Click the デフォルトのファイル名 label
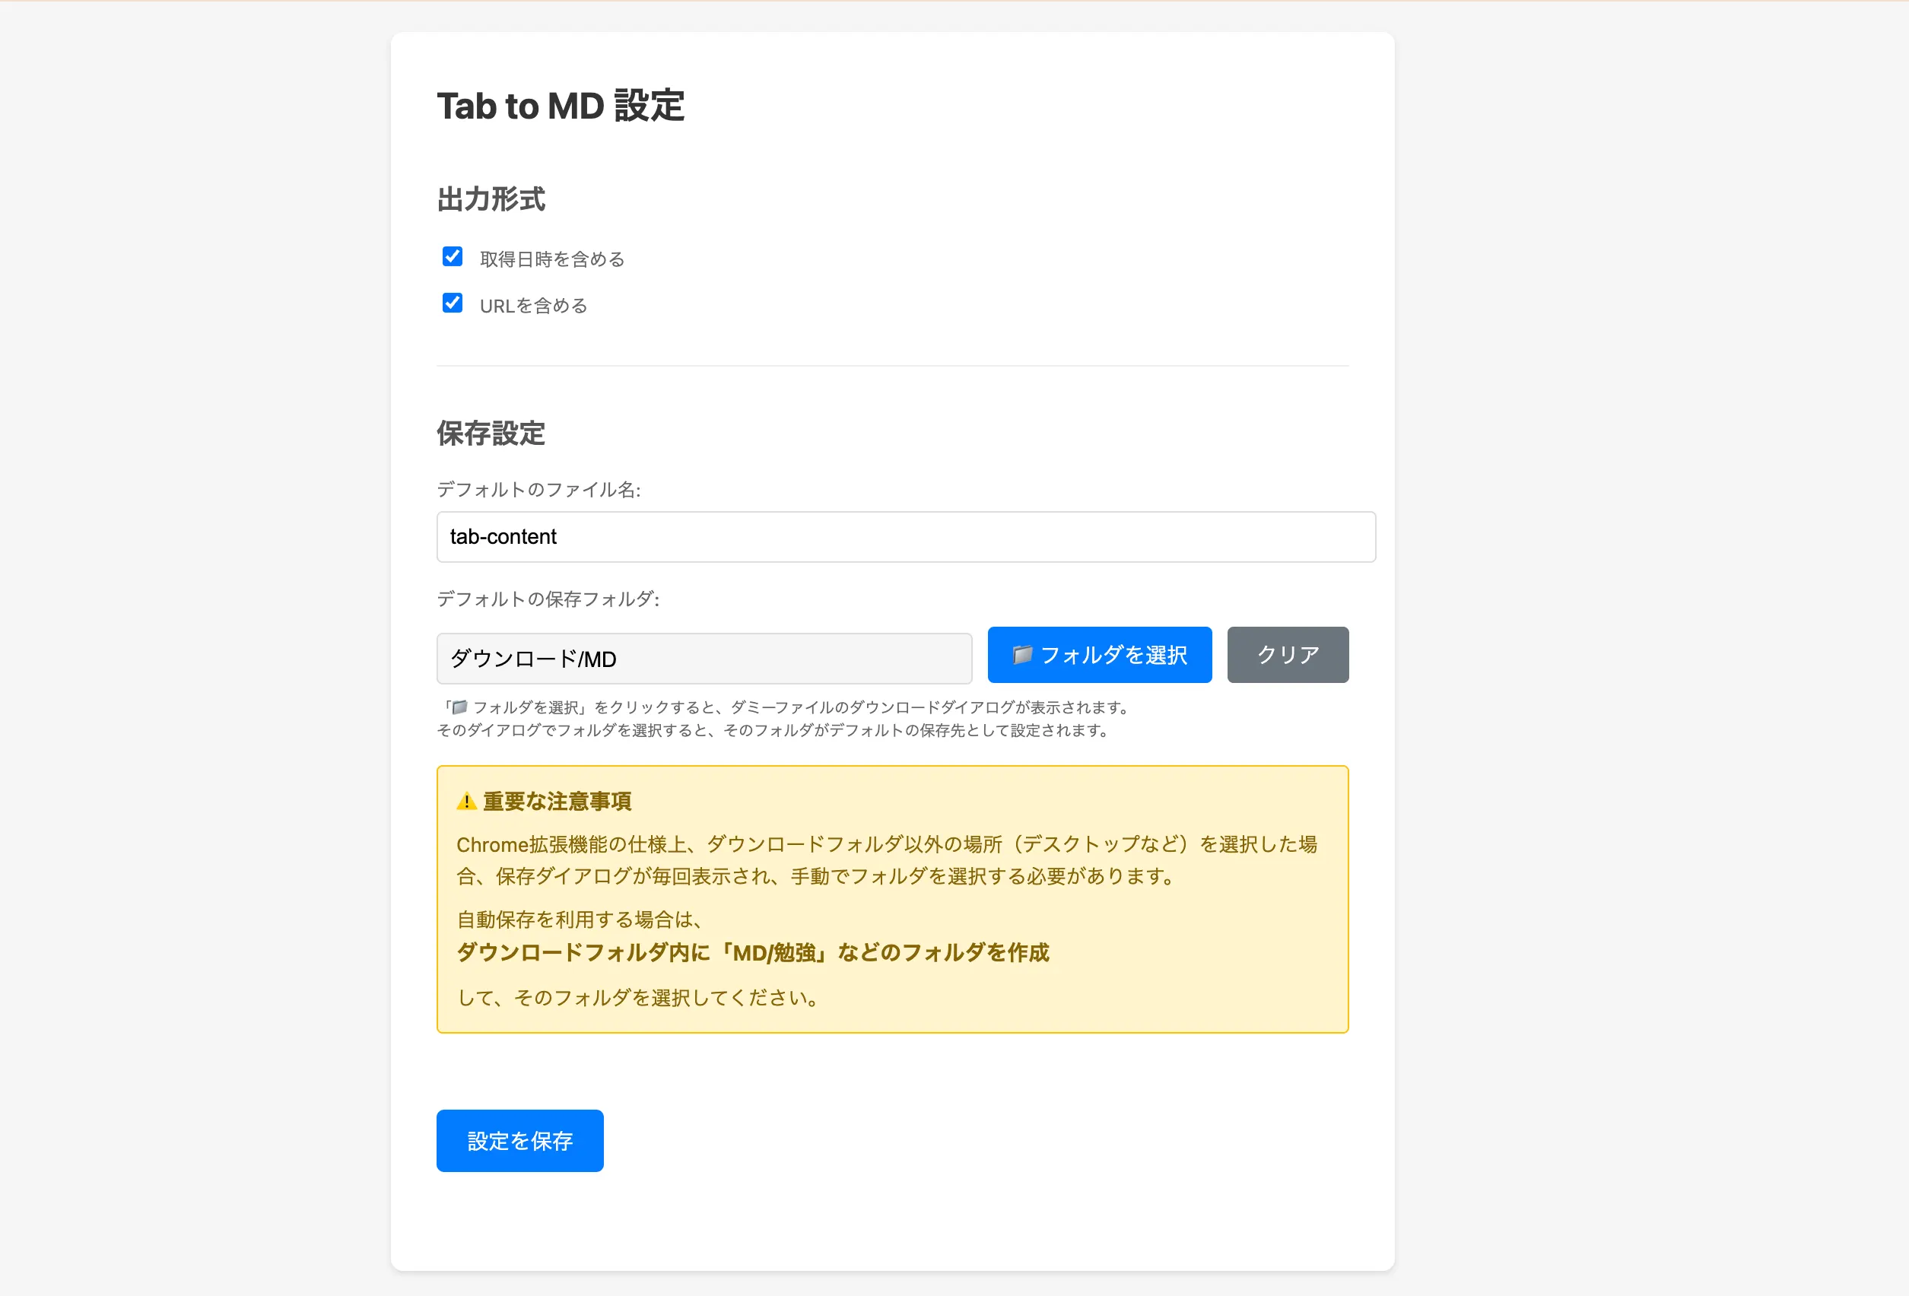Viewport: 1909px width, 1296px height. pos(538,490)
